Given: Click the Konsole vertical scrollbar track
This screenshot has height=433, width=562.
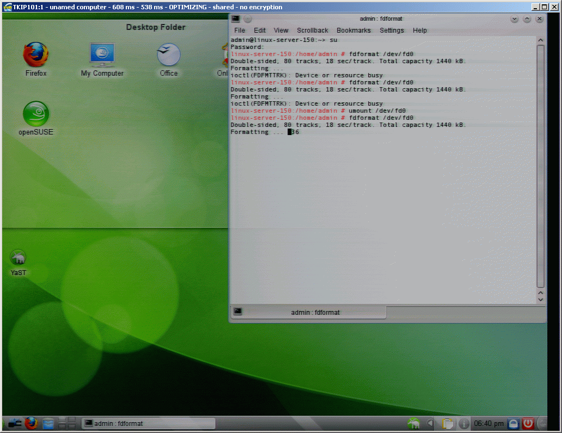Looking at the screenshot, I should [541, 166].
